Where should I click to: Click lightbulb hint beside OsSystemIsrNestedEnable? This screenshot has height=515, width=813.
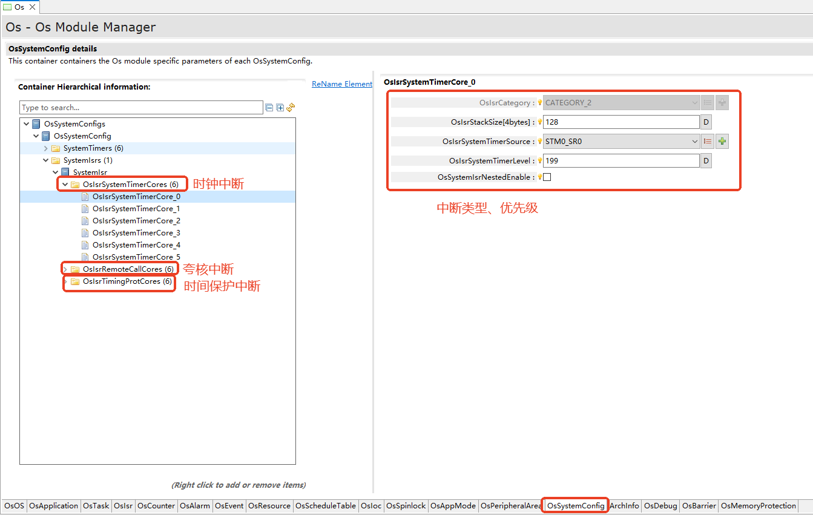coord(539,177)
